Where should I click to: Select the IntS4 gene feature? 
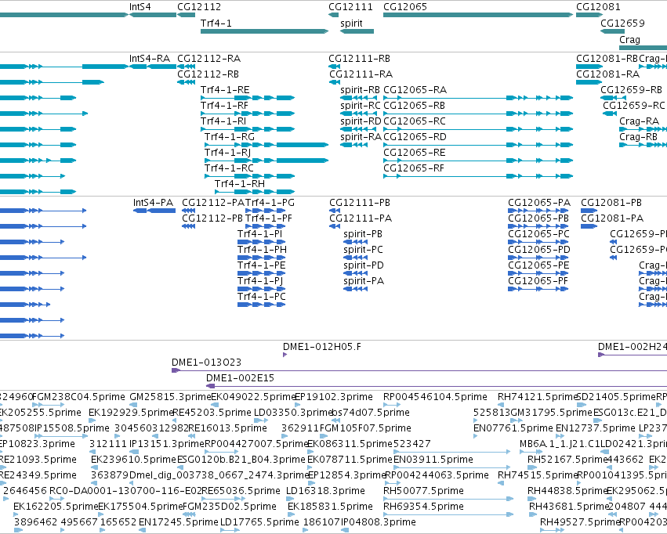[153, 15]
